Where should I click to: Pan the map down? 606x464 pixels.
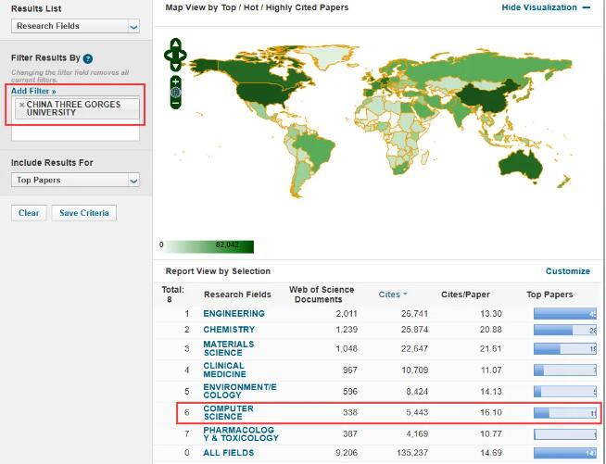[176, 67]
